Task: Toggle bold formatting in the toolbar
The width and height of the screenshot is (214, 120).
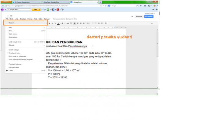Action: pos(50,23)
